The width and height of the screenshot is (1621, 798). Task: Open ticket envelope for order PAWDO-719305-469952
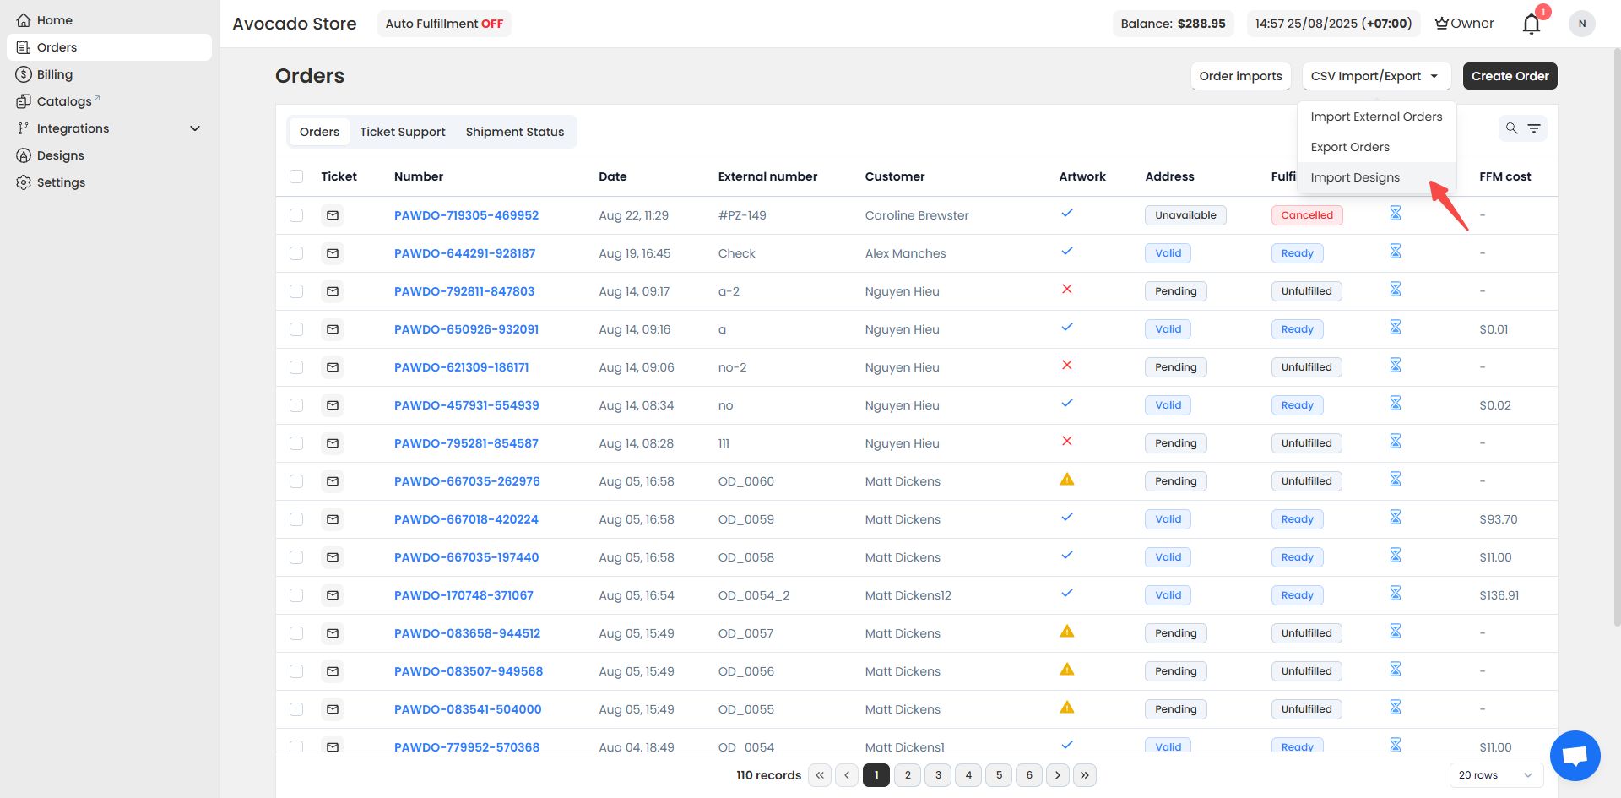pyautogui.click(x=333, y=215)
